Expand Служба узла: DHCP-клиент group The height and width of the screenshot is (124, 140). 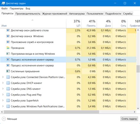[3, 83]
